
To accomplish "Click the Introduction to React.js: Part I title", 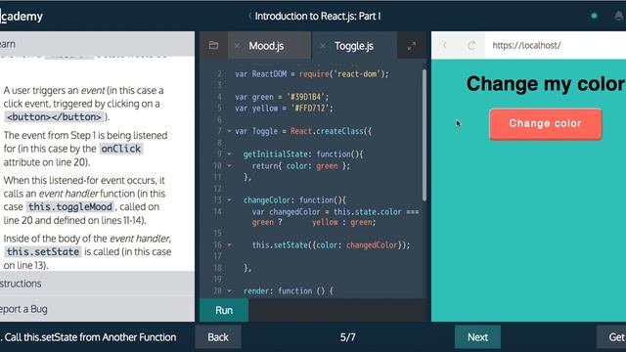I will point(317,16).
